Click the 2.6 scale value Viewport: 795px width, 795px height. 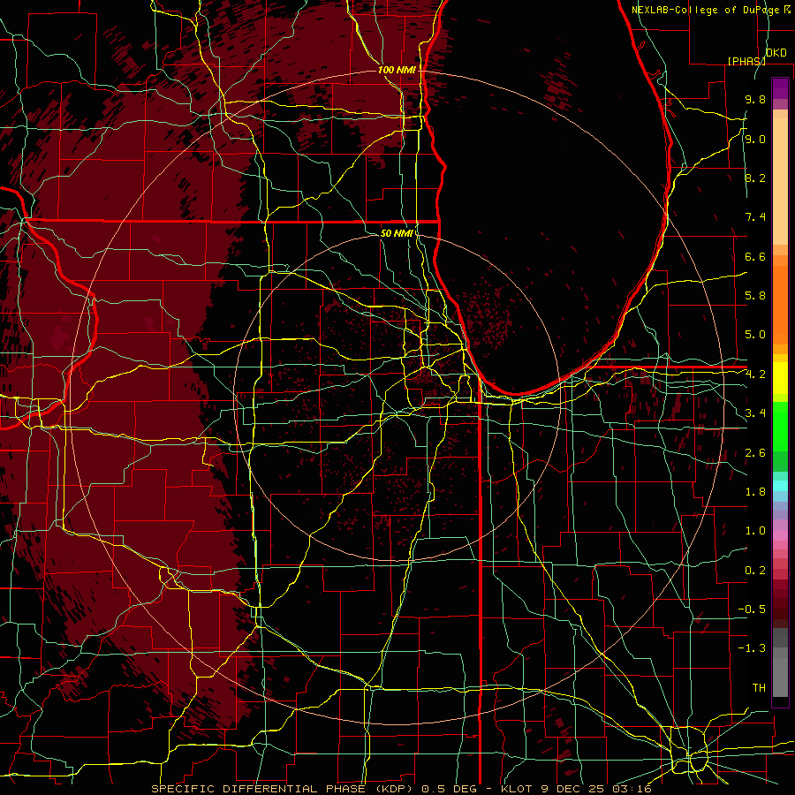755,453
